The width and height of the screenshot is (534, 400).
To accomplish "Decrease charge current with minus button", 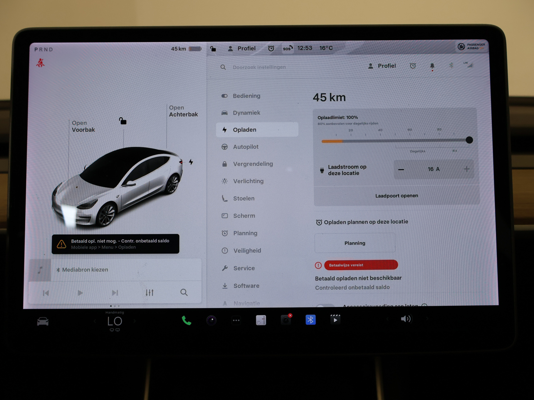I will tap(401, 169).
